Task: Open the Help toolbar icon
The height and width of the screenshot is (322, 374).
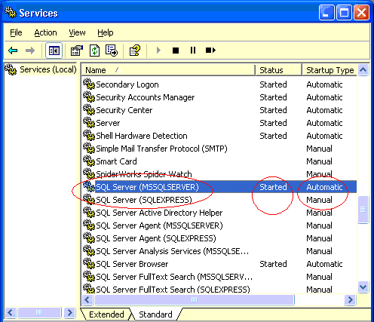Action: [x=135, y=51]
